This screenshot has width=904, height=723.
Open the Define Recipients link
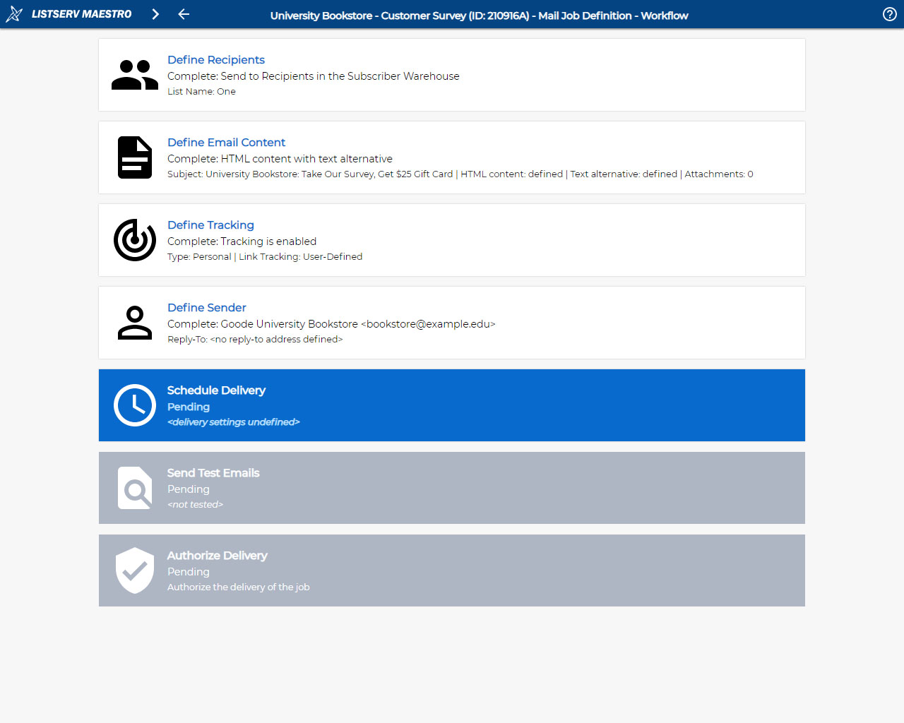tap(216, 60)
